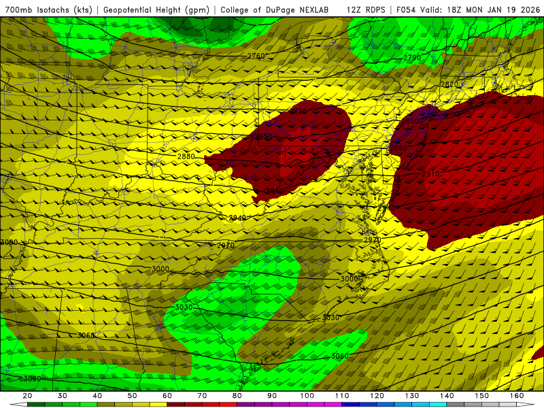Click the color bar label '50'
This screenshot has height=408, width=544.
pyautogui.click(x=132, y=396)
